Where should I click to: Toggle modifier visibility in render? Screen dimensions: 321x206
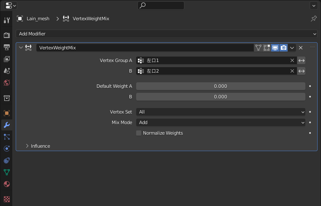[283, 48]
